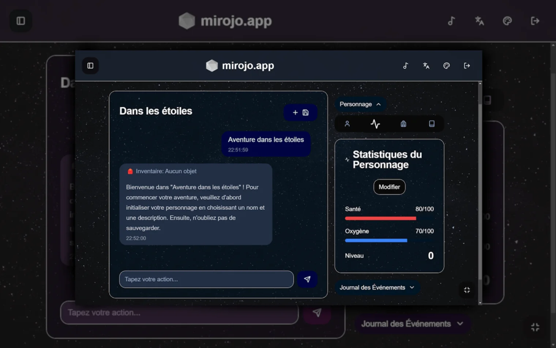Viewport: 556px width, 348px height.
Task: Send the action with paper plane button
Action: (x=307, y=279)
